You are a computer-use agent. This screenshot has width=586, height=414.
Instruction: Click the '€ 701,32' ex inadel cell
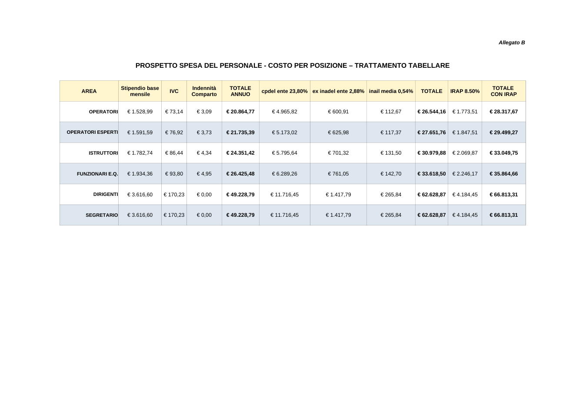pos(338,153)
